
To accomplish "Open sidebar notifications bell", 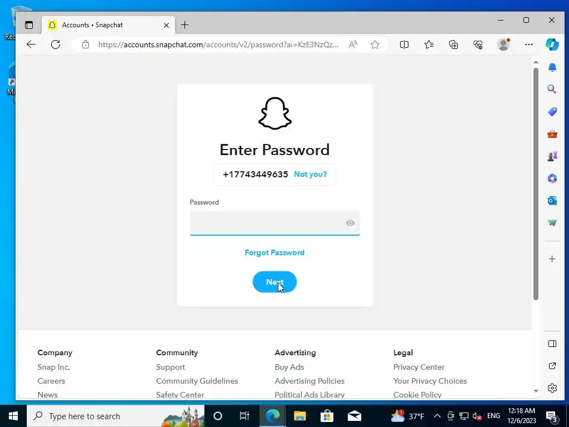I will point(552,67).
